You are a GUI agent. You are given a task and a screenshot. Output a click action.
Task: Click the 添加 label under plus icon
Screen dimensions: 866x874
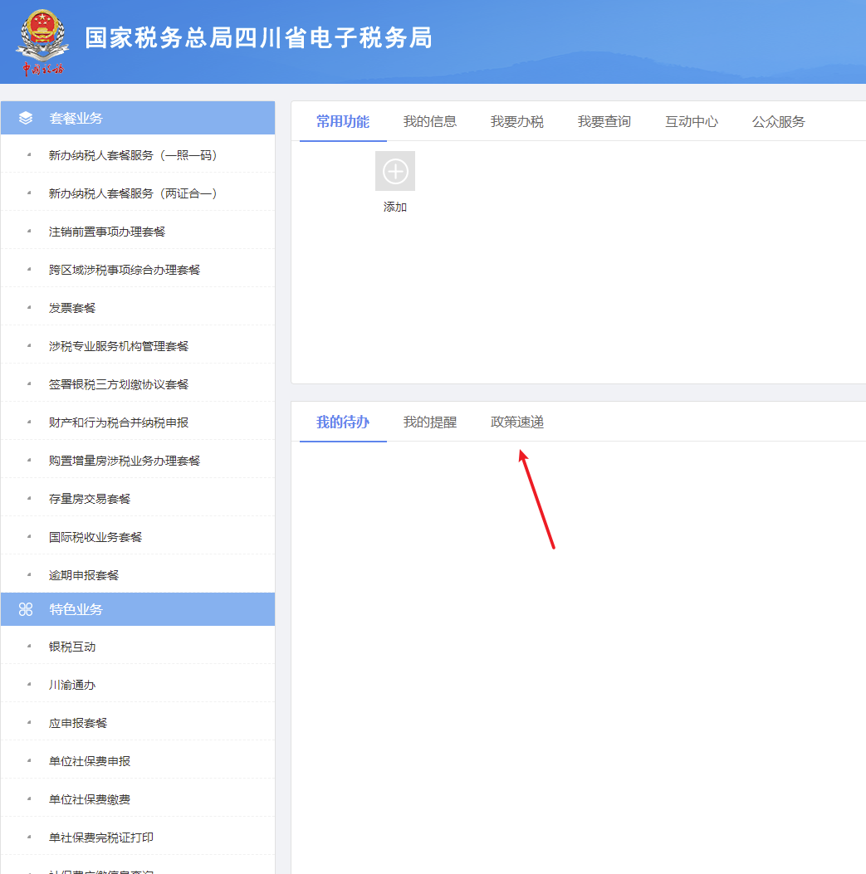[x=394, y=207]
